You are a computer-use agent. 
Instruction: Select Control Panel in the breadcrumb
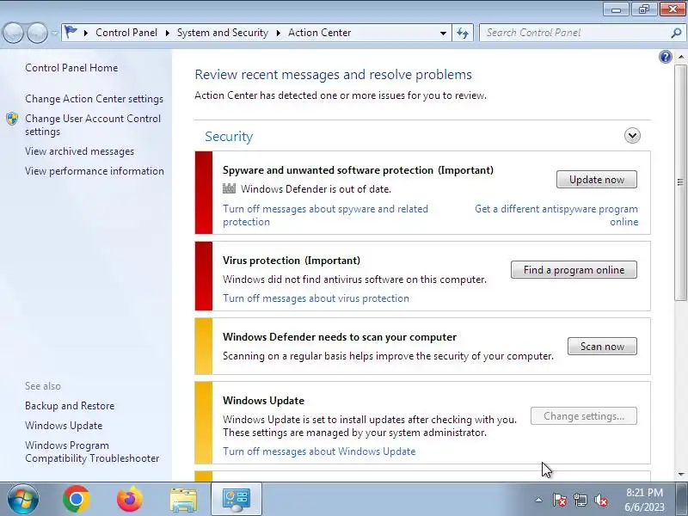click(126, 33)
